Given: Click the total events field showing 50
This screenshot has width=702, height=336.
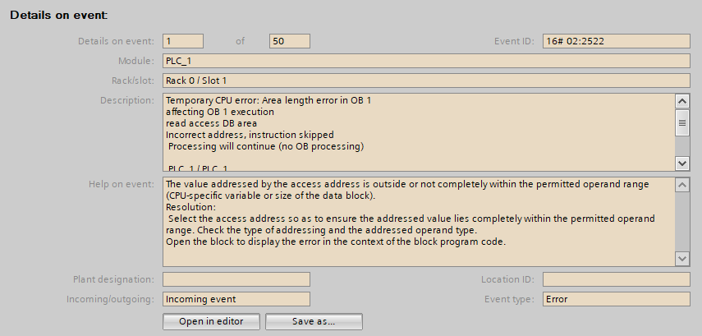Looking at the screenshot, I should 289,41.
